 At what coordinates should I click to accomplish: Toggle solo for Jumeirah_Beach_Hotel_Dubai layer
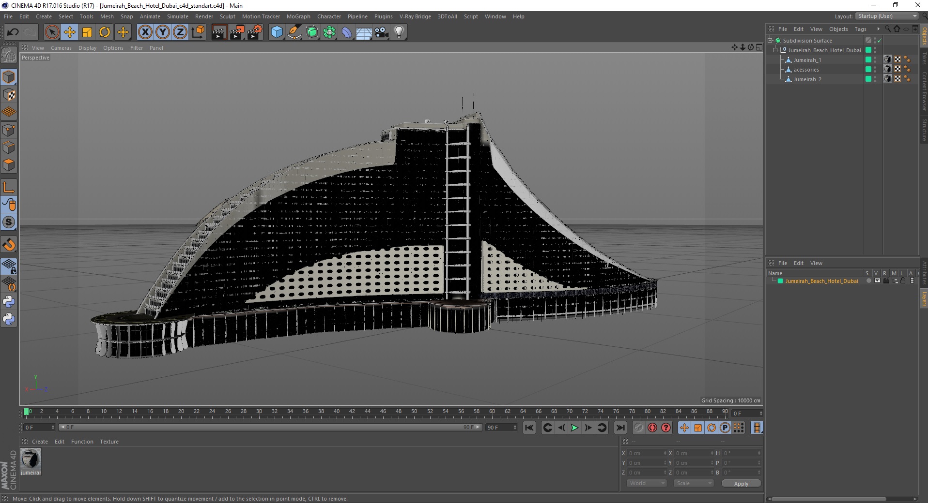[868, 281]
